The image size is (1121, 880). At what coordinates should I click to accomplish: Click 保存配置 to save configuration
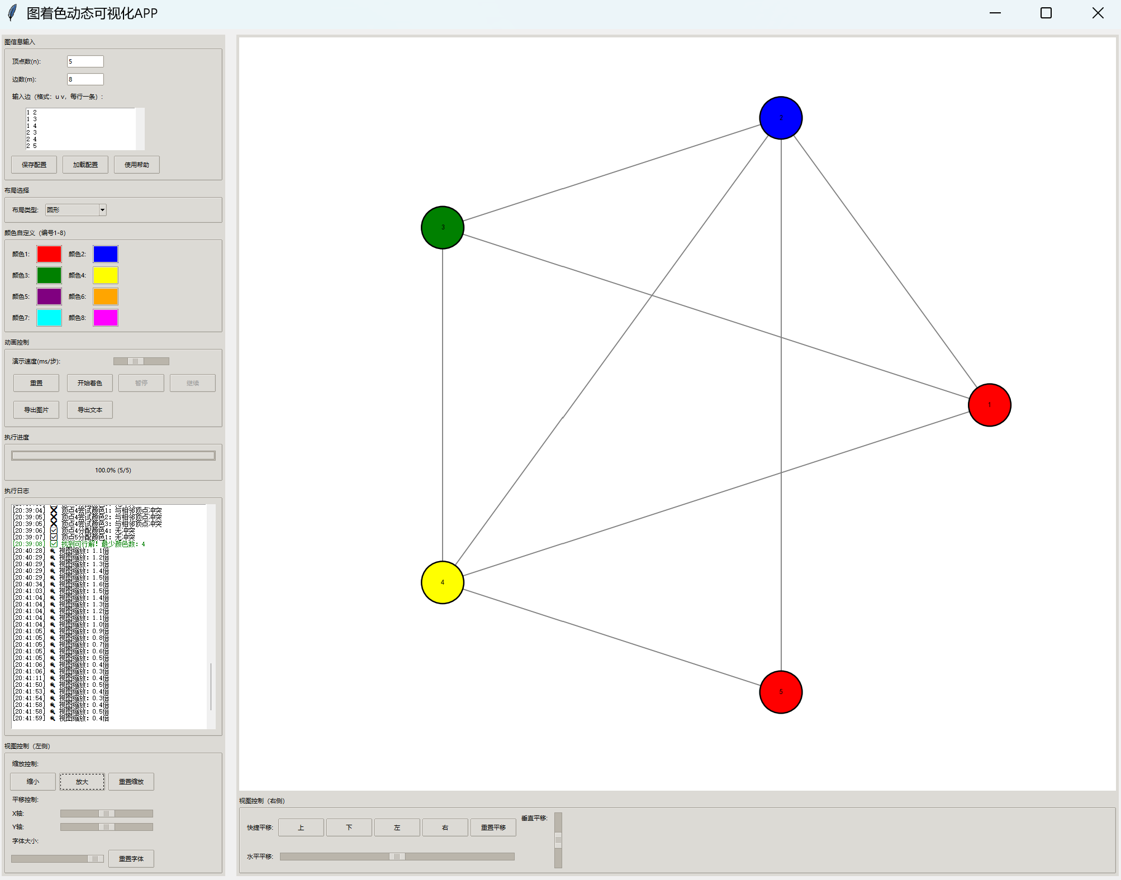click(x=34, y=165)
